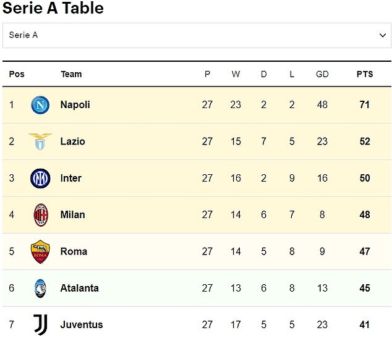This screenshot has height=341, width=392.
Task: Click the Atalanta club logo
Action: coord(40,288)
